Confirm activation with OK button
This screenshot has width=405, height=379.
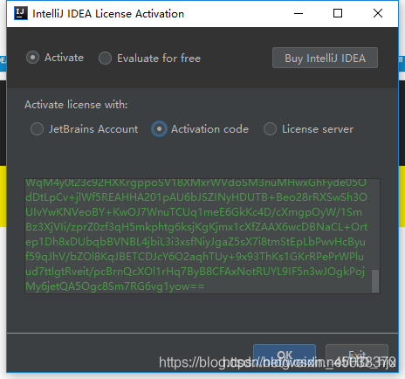285,355
